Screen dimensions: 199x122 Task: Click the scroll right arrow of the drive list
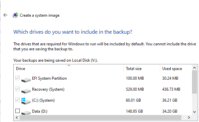pyautogui.click(x=189, y=118)
